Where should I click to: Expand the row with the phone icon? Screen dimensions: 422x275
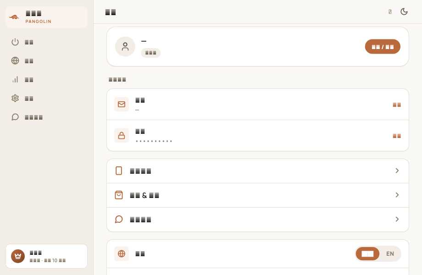[x=258, y=171]
